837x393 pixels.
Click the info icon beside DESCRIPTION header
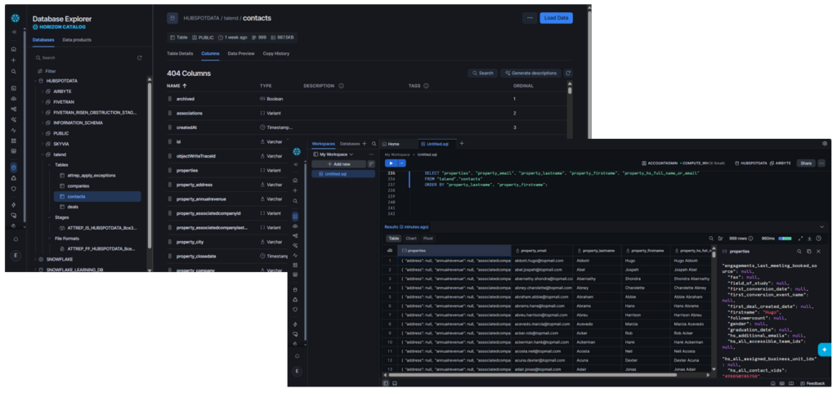pyautogui.click(x=341, y=86)
